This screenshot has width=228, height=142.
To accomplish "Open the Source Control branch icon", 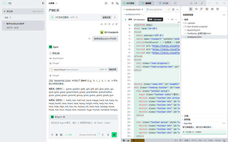I will pyautogui.click(x=201, y=9).
